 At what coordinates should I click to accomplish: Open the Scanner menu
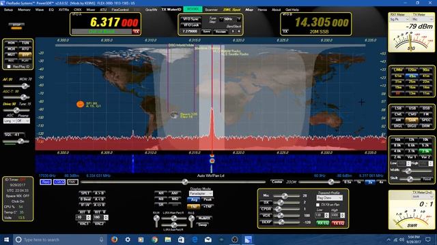point(211,10)
